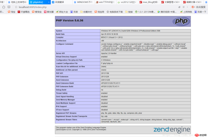Viewport: 208px width, 138px height.
Task: Open the 天猫精选 bookmark
Action: point(24,12)
